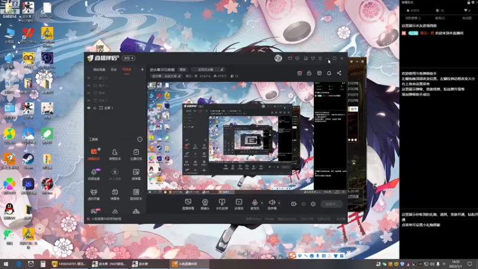Click the add scene plus icon
This screenshot has width=478, height=269.
[x=142, y=69]
